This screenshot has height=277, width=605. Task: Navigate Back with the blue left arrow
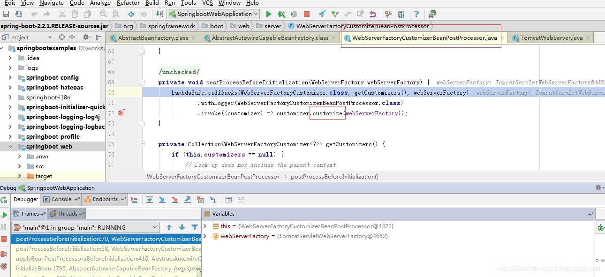(x=131, y=14)
